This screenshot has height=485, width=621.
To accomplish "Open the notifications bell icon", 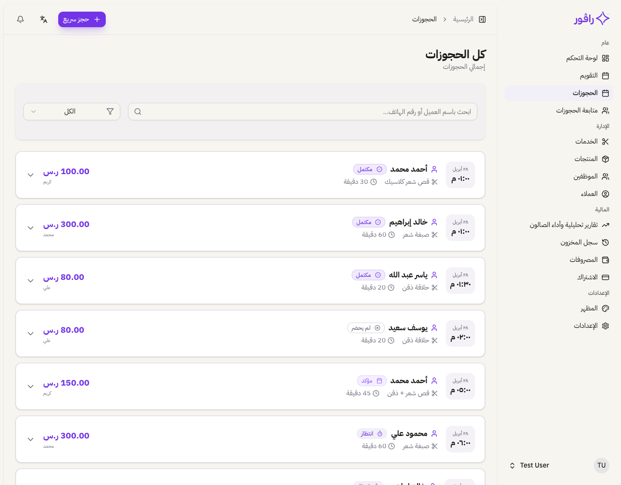I will click(x=20, y=19).
